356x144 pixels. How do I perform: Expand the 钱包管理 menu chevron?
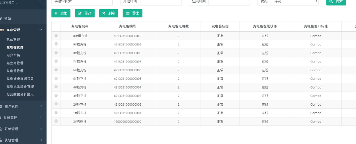(x=41, y=140)
